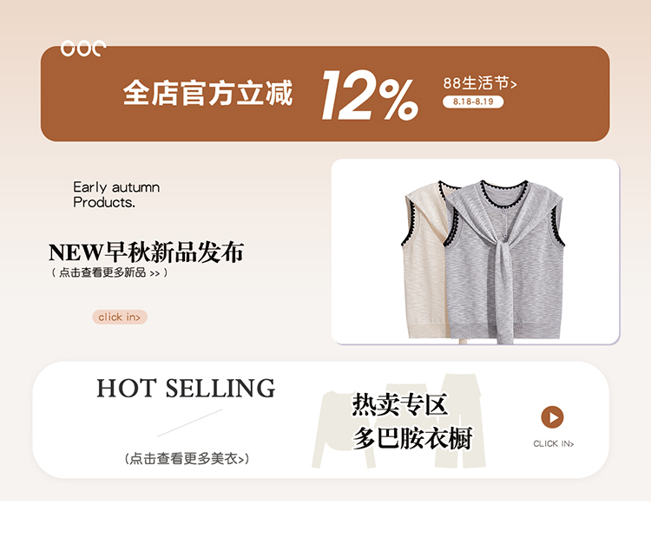Image resolution: width=651 pixels, height=537 pixels.
Task: Click the HOT SELLING heading
Action: (186, 389)
